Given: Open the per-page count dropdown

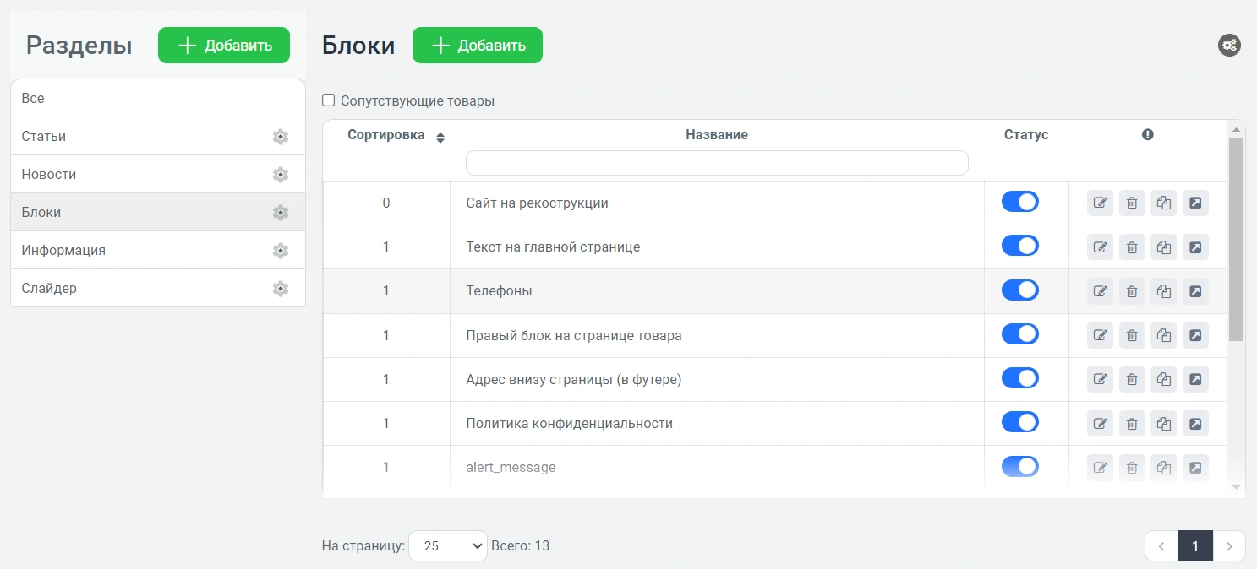Looking at the screenshot, I should (447, 546).
